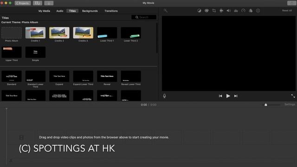Viewport: 297px width, 167px height.
Task: Select the Simple title thumbnail
Action: click(35, 52)
